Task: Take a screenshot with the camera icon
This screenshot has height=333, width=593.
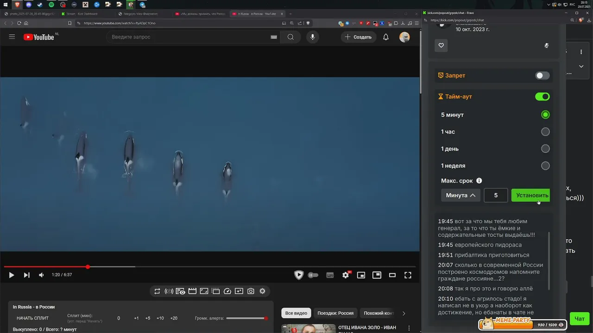Action: [x=251, y=291]
